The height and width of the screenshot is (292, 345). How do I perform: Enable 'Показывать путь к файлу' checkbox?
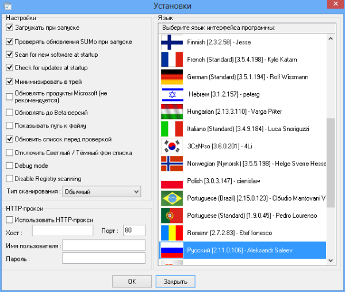[9, 125]
